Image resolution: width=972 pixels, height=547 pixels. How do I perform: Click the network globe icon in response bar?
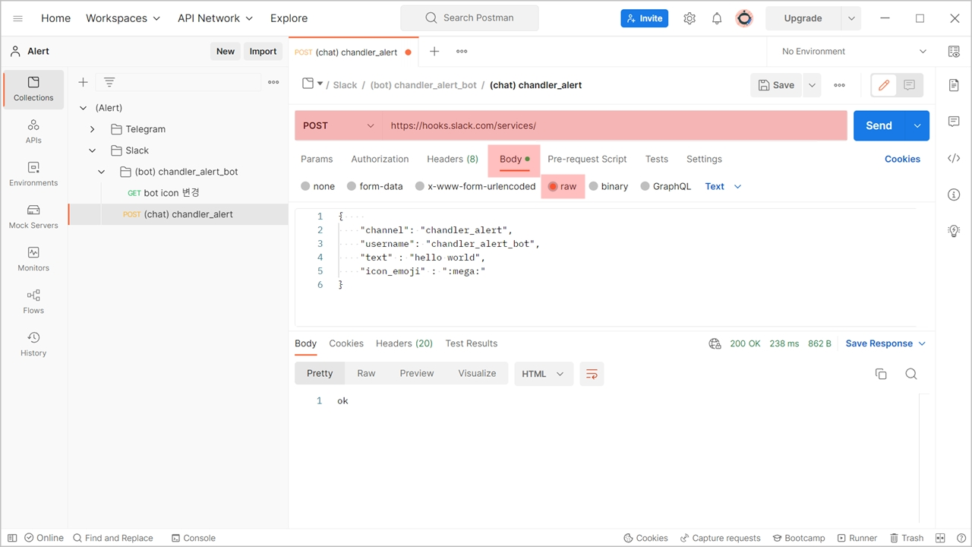pos(715,343)
